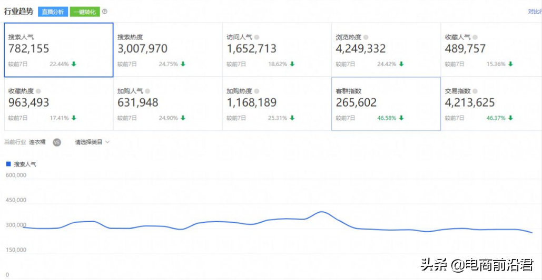
Task: Click the info dot next to 加购热度
Action: click(x=257, y=91)
